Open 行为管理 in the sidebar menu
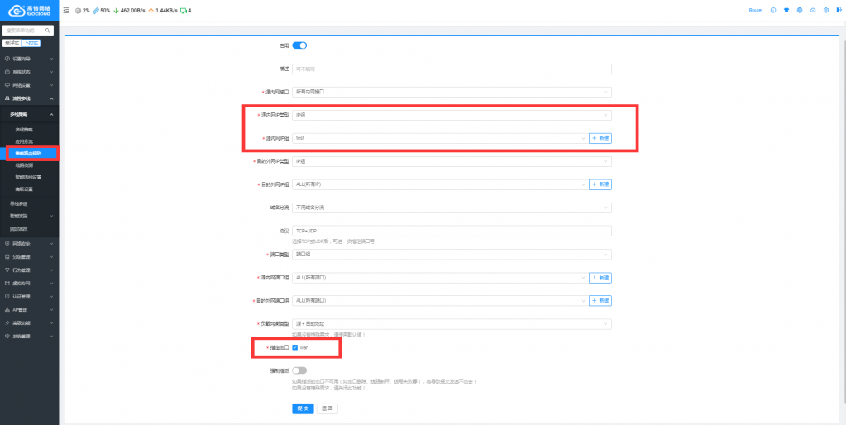The height and width of the screenshot is (425, 846). click(29, 270)
